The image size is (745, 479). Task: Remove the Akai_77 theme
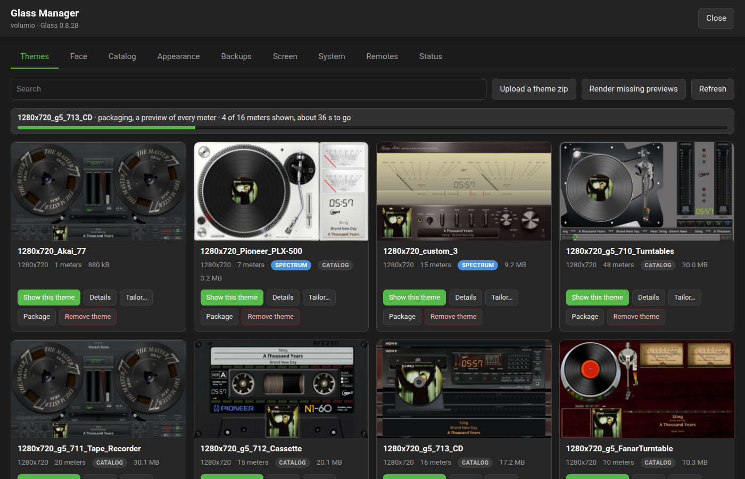pos(88,317)
